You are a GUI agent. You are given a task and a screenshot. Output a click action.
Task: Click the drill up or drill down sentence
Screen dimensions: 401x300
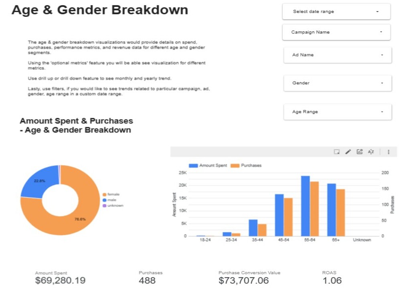click(x=99, y=78)
